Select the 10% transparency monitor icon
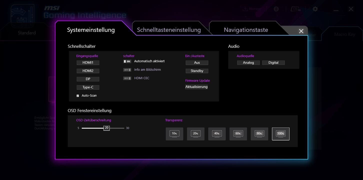 click(x=174, y=134)
